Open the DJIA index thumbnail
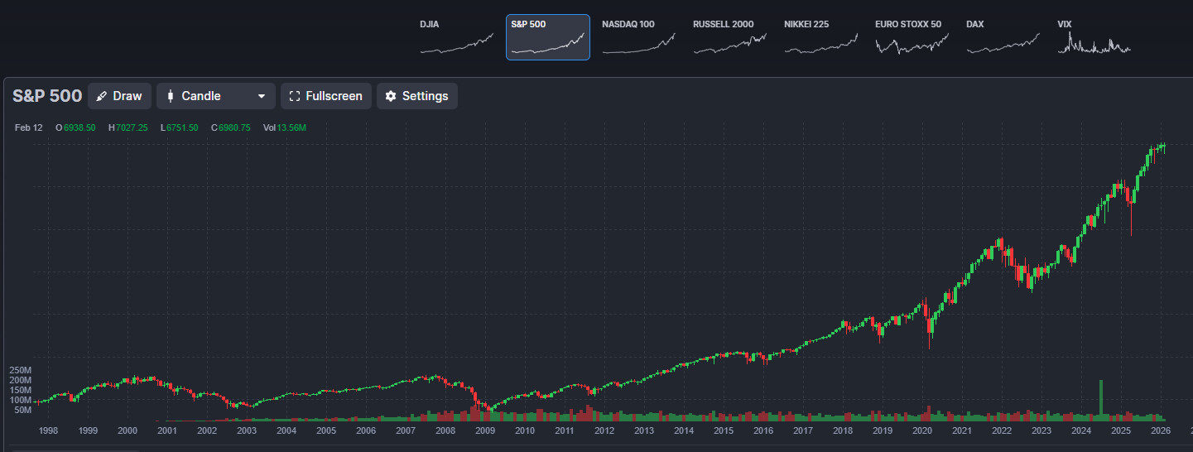1193x452 pixels. click(457, 37)
